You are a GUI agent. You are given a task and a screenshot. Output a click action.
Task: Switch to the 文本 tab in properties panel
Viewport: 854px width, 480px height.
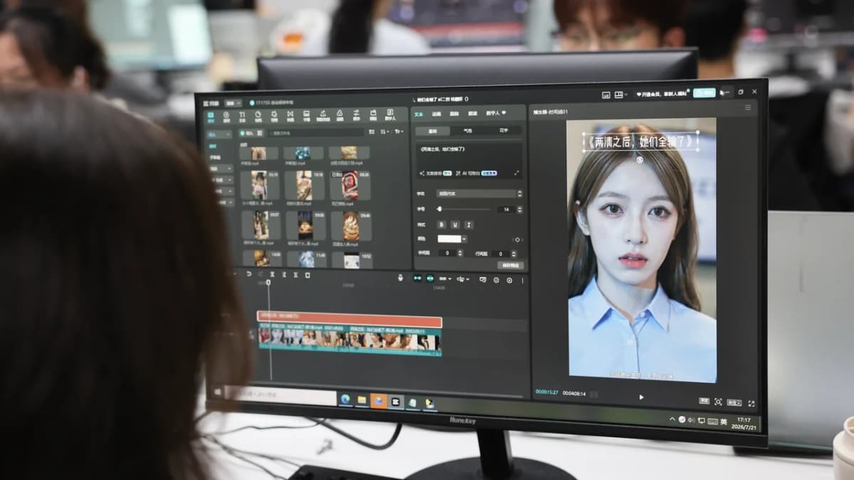click(418, 114)
